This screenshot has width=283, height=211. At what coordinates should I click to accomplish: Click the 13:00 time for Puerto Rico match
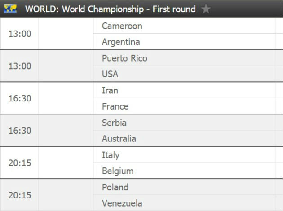[20, 66]
